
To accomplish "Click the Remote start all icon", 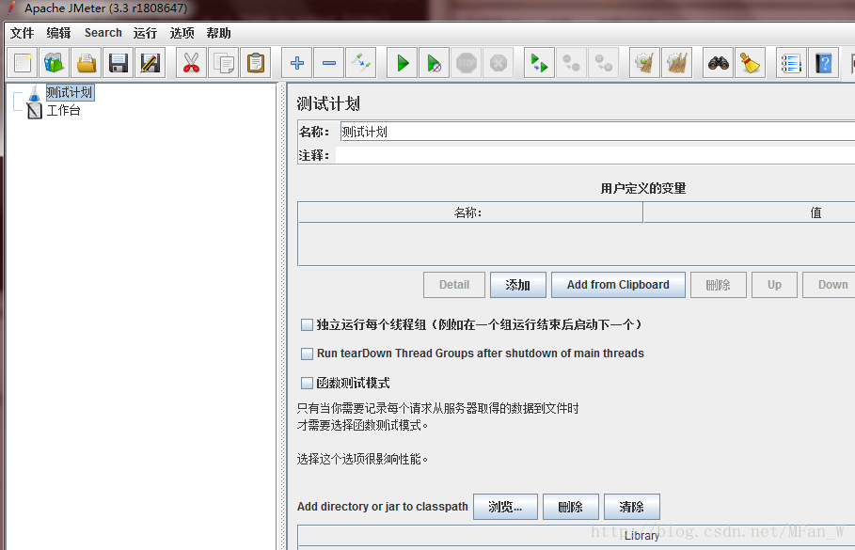I will 539,63.
